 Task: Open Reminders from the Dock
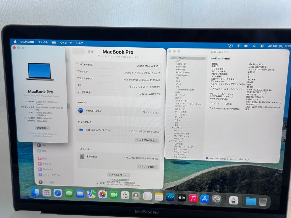(x=148, y=196)
